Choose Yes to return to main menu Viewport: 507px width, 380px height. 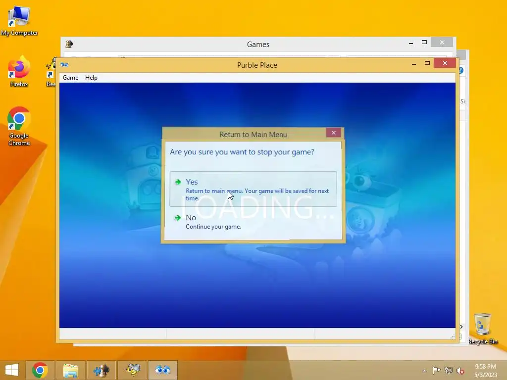(253, 189)
